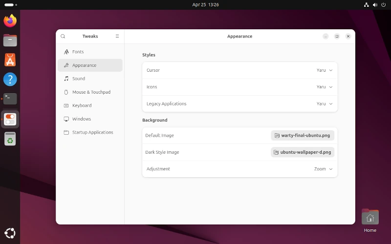Click the Fonts sidebar icon
This screenshot has height=244, width=391.
[x=66, y=52]
